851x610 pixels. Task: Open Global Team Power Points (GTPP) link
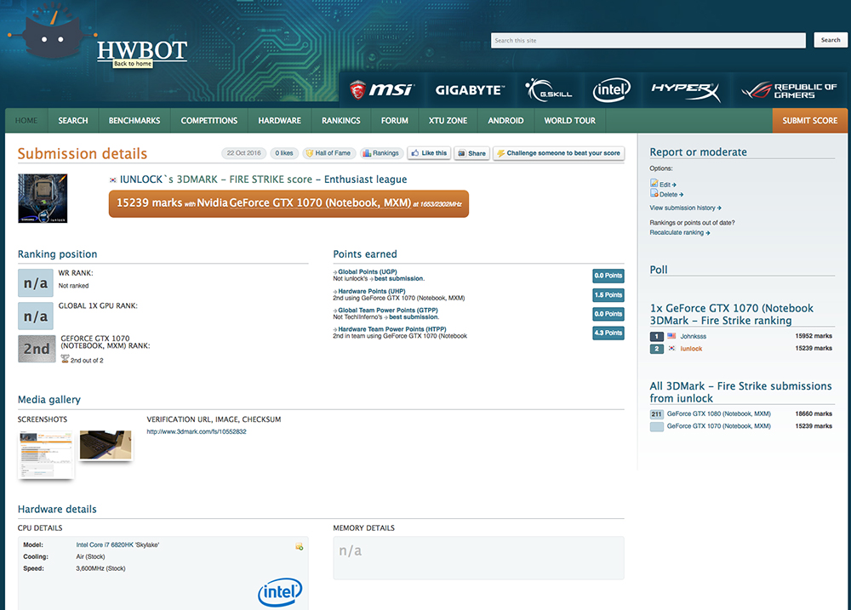coord(388,311)
